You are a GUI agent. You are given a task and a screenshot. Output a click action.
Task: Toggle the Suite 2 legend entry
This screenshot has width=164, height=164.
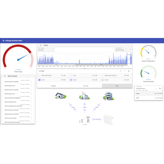click(x=84, y=80)
